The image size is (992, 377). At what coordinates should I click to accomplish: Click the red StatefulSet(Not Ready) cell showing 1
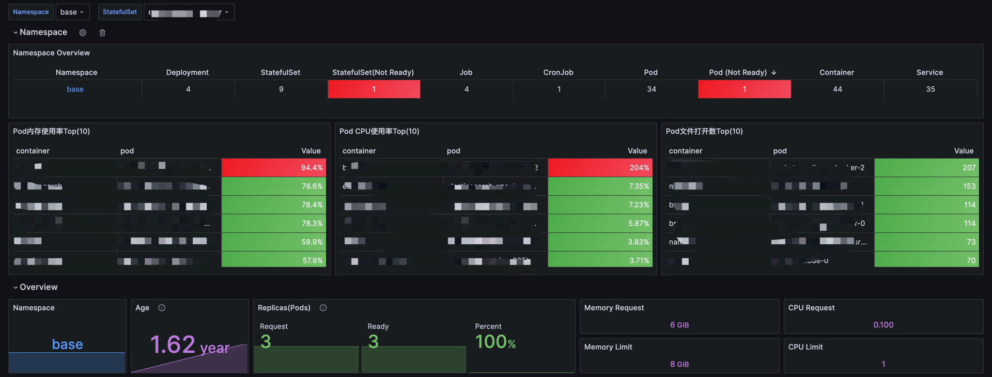[x=374, y=89]
